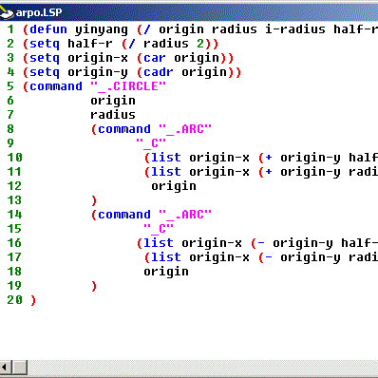Click the cadr function on line 4
Screen dimensions: 378x378
click(159, 72)
